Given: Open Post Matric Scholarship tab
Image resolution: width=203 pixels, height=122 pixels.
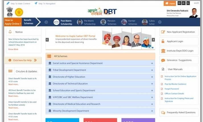Looking at the screenshot, I should (x=63, y=22).
